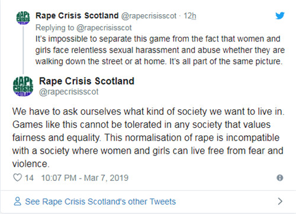Viewport: 296px width, 214px height.
Task: Open the 10:07 PM - Mar 7, 2019 timestamp
Action: tap(85, 178)
